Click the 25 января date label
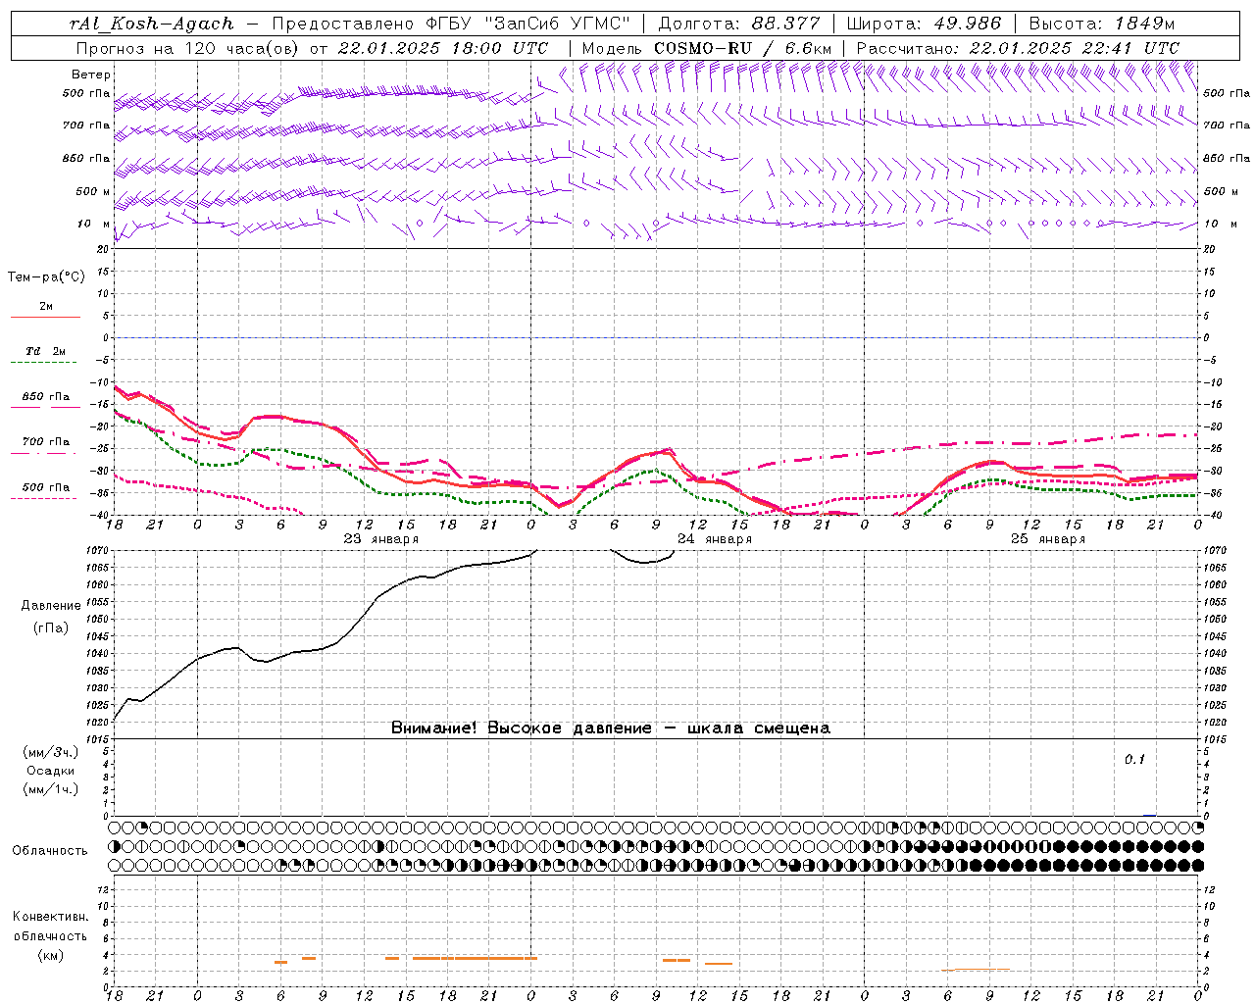 1047,539
